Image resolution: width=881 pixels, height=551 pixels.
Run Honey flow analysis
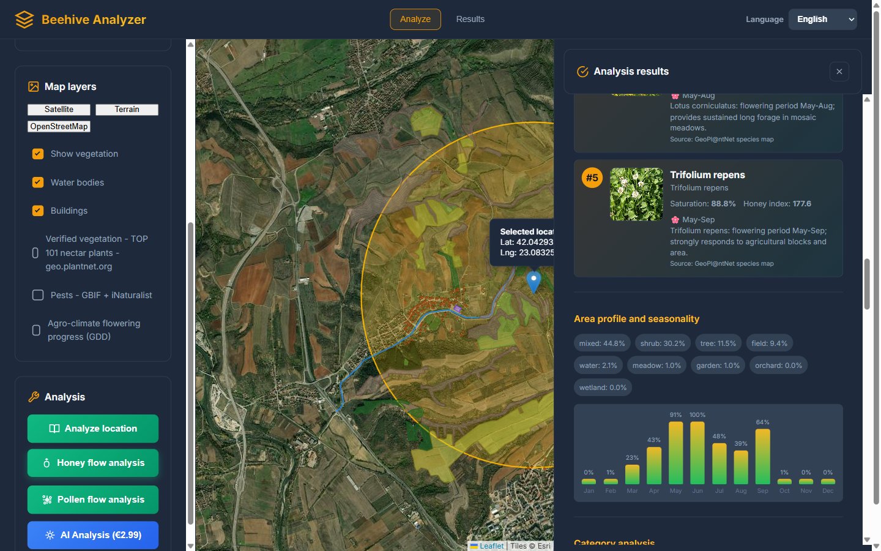click(x=93, y=463)
